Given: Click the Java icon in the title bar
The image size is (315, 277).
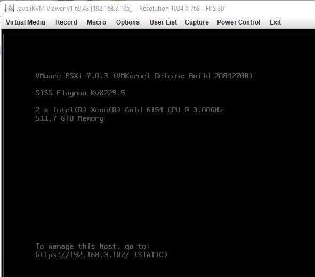Looking at the screenshot, I should click(x=10, y=9).
